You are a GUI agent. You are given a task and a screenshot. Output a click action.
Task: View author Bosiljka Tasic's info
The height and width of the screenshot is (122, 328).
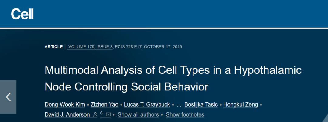pyautogui.click(x=201, y=105)
